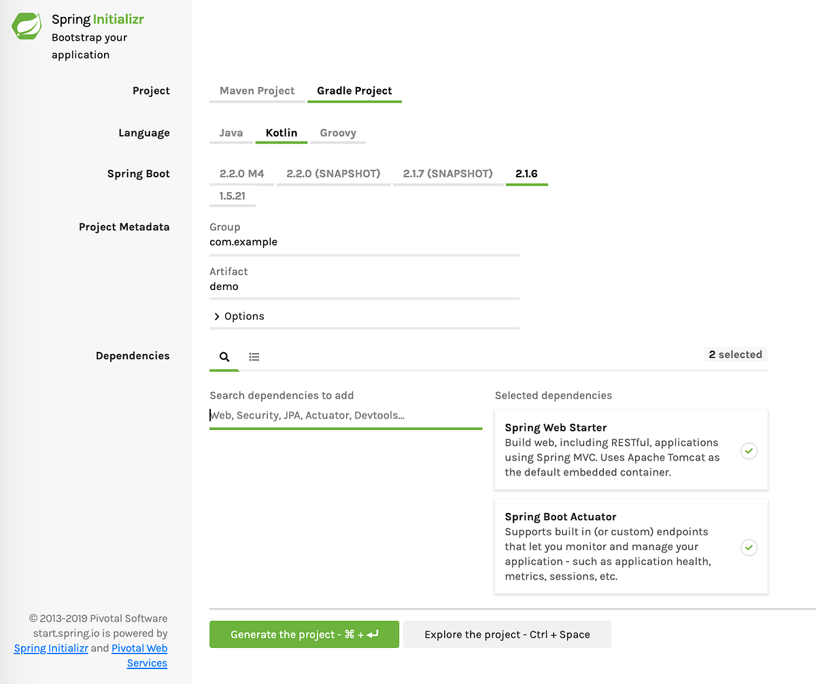The width and height of the screenshot is (816, 684).
Task: Select the search dependencies magnifier icon
Action: (224, 356)
